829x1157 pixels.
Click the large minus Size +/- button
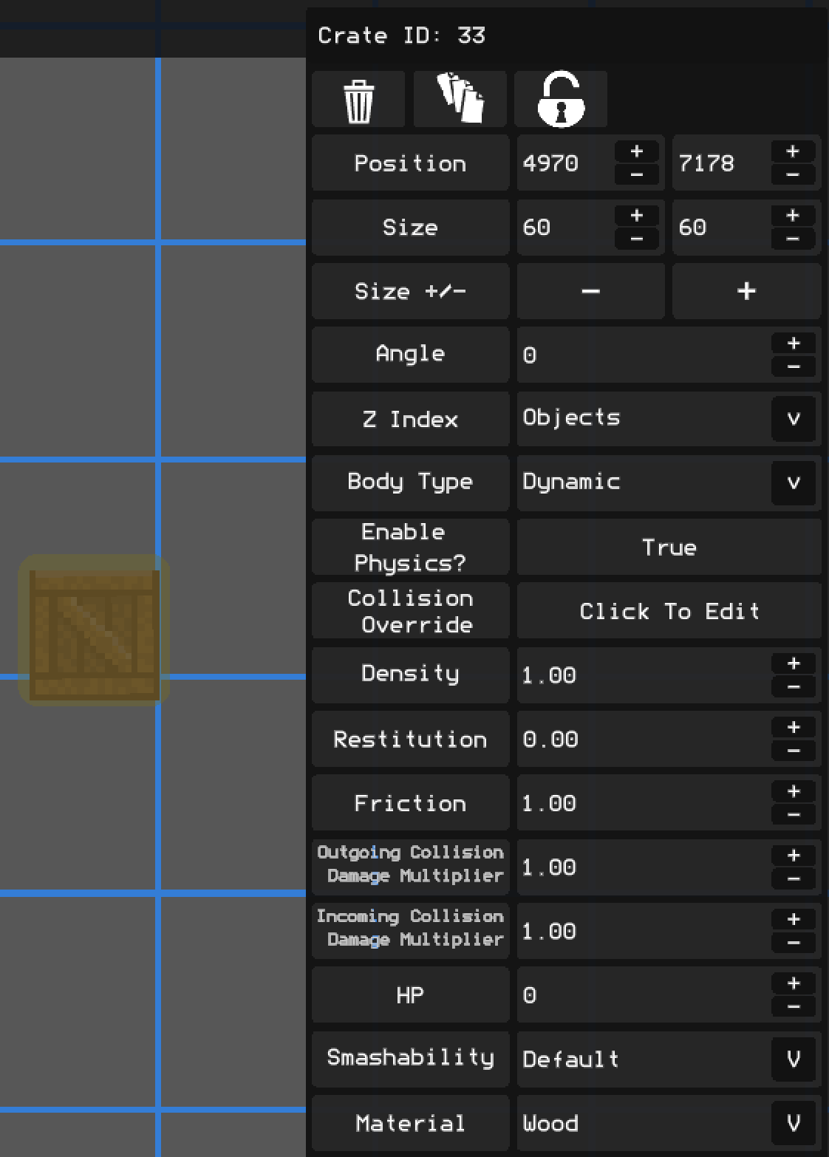tap(590, 291)
